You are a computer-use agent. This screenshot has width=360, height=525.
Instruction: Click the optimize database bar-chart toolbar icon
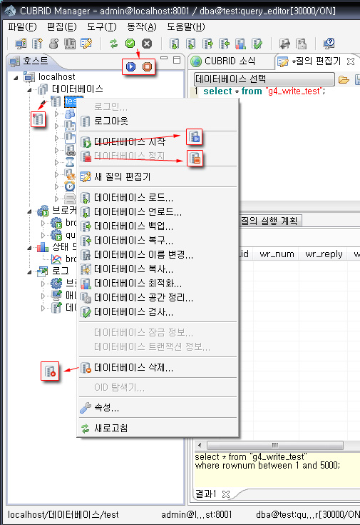(240, 44)
